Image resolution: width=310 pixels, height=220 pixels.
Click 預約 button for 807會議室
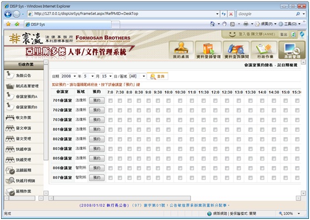(x=97, y=178)
